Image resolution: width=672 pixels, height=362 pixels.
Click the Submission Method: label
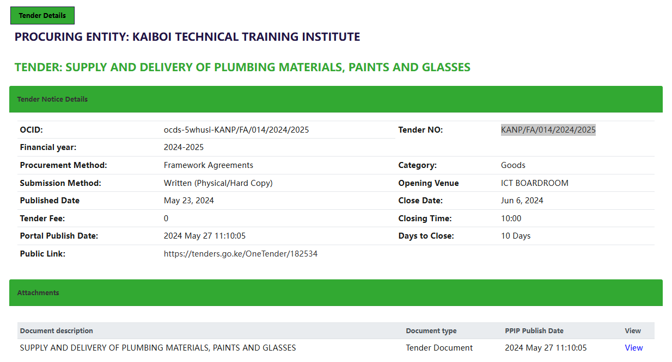point(60,183)
